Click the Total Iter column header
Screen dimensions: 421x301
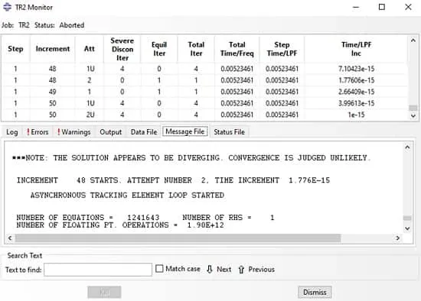pyautogui.click(x=196, y=49)
